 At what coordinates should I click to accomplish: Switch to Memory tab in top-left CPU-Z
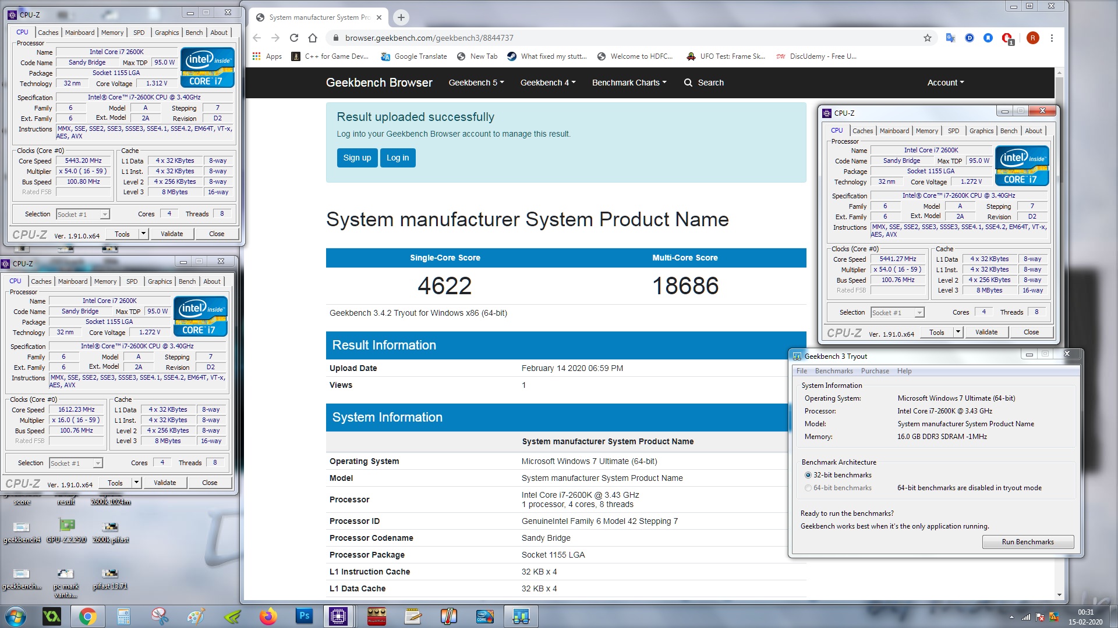112,33
